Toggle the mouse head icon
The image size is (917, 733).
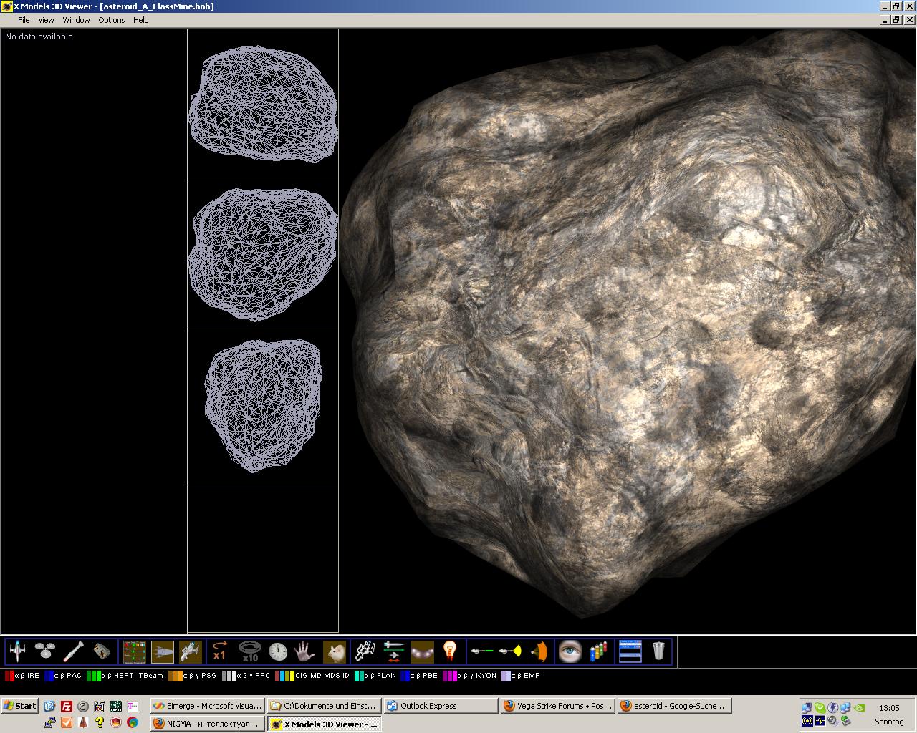(x=335, y=651)
